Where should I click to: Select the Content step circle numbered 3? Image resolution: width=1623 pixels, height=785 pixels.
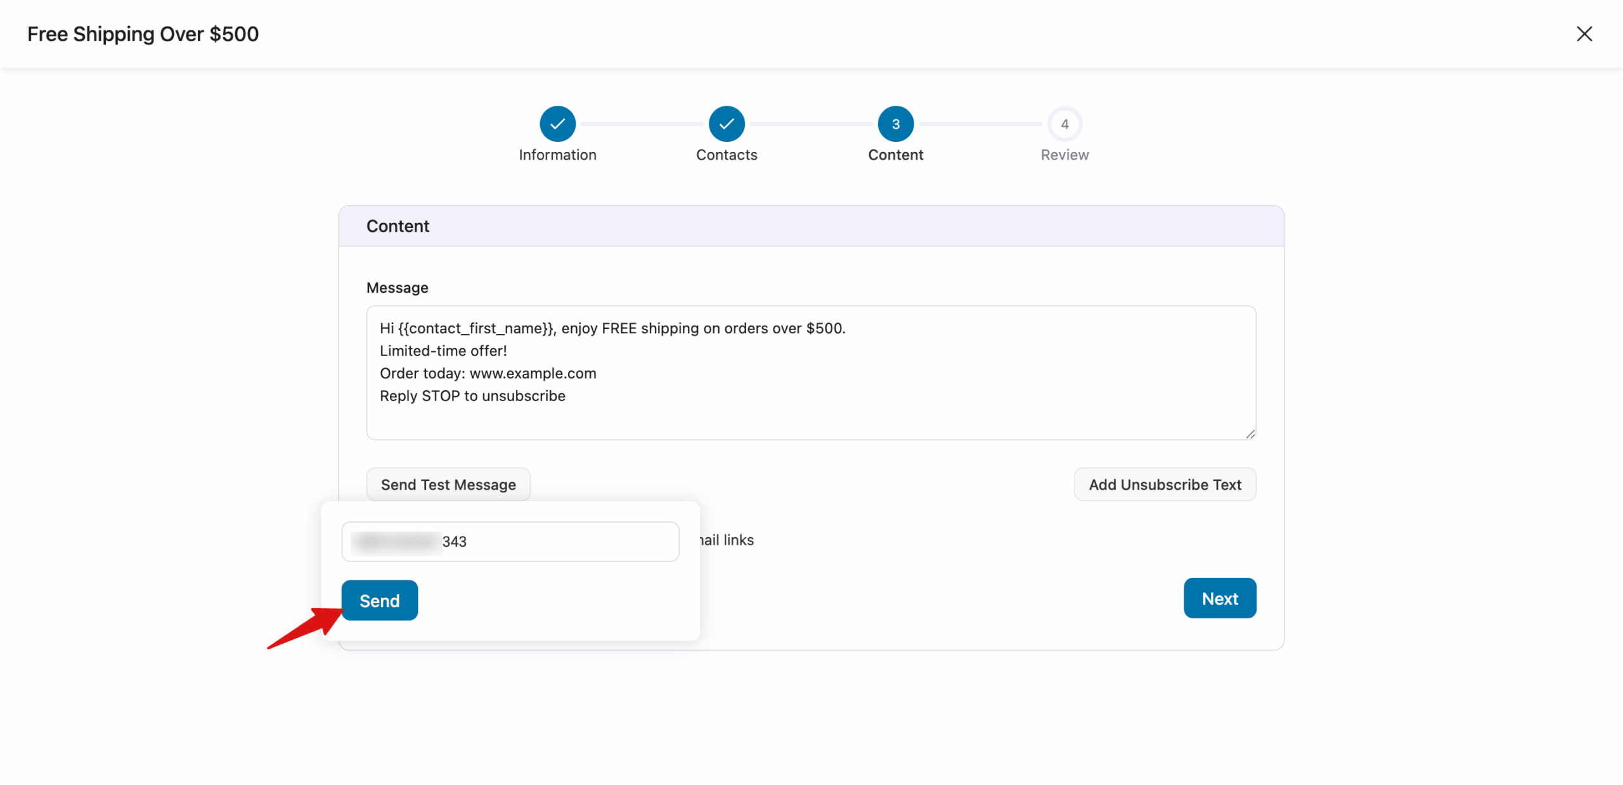point(895,124)
